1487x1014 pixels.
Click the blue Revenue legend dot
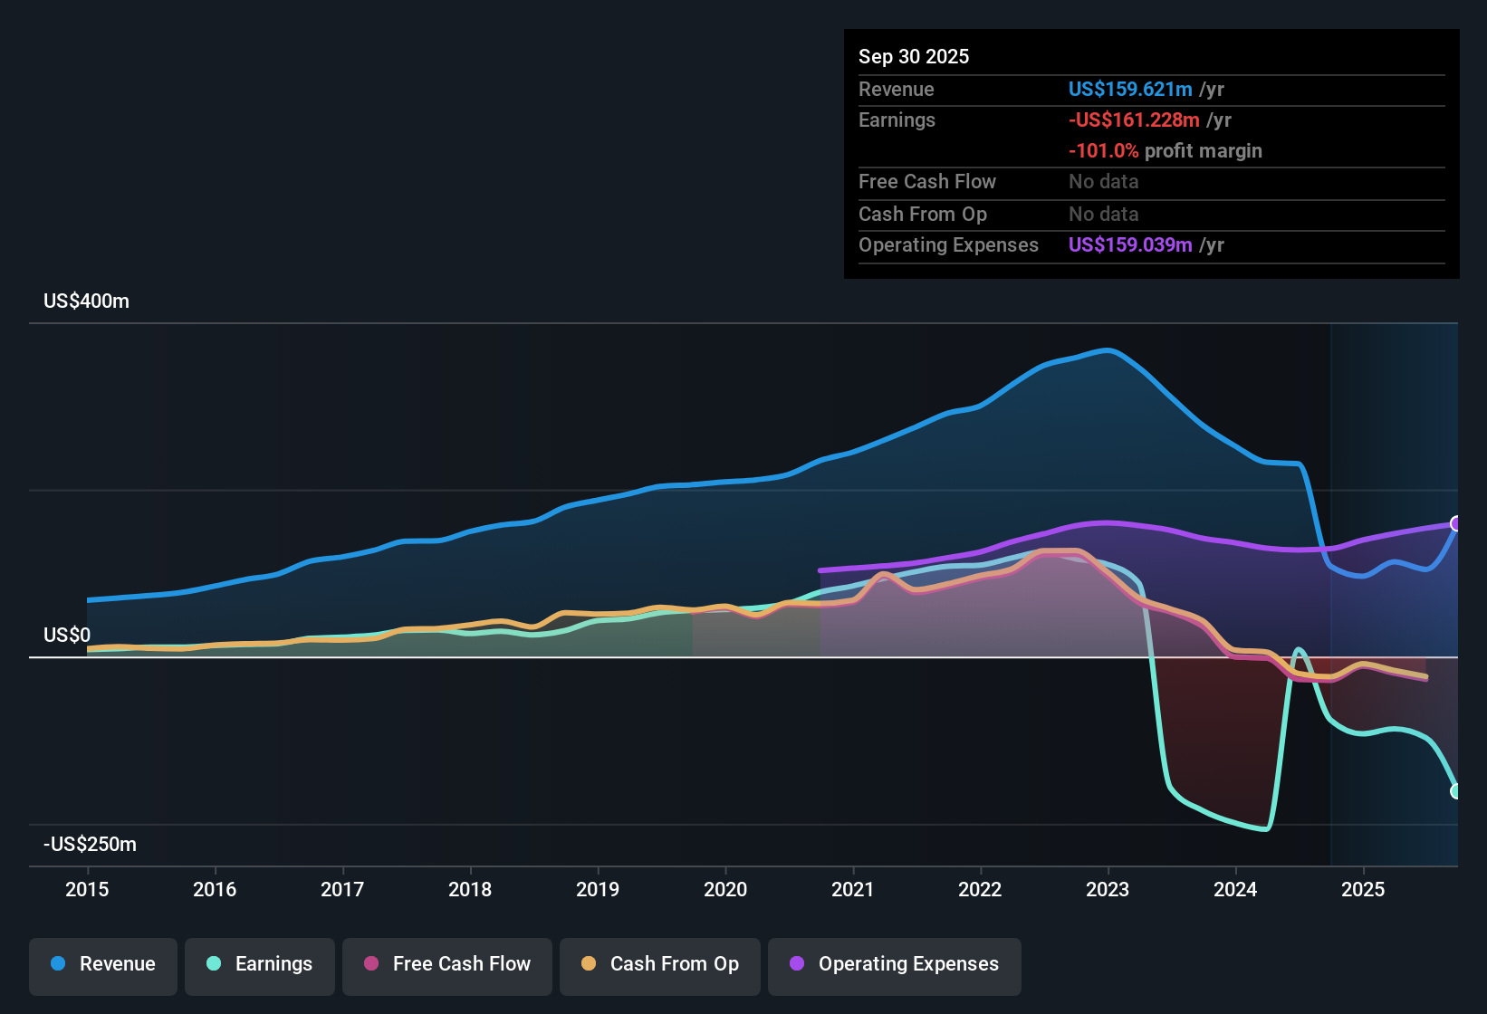(x=56, y=965)
